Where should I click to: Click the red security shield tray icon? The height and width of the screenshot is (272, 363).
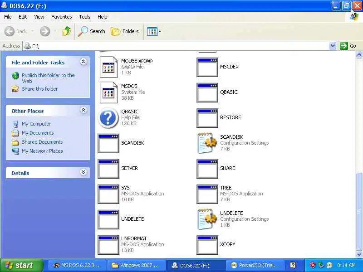click(313, 265)
